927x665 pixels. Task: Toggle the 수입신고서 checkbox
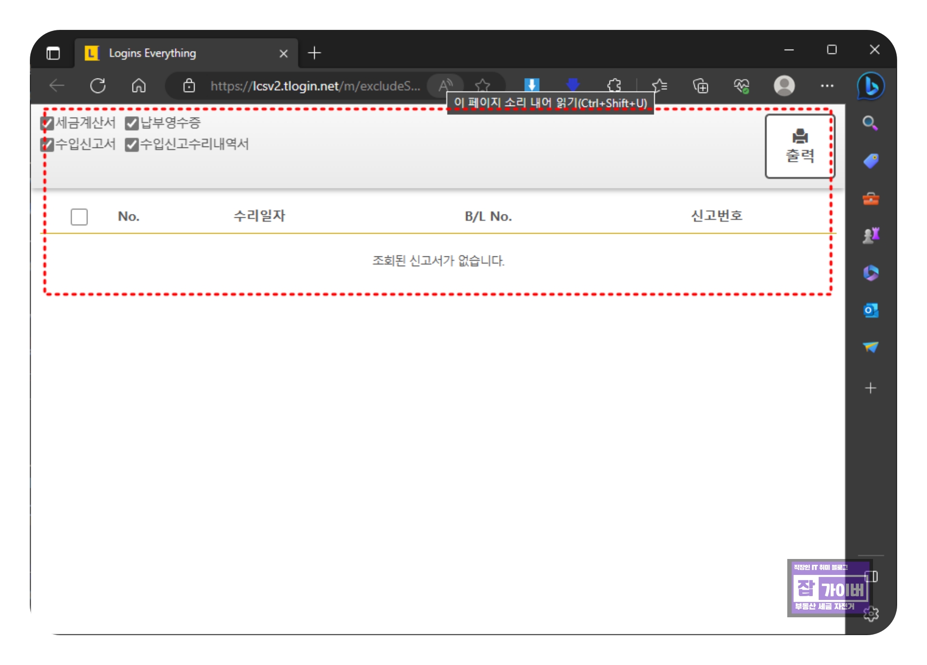47,145
